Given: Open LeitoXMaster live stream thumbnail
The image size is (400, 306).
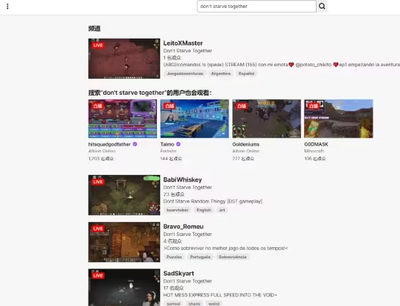Looking at the screenshot, I should [125, 58].
